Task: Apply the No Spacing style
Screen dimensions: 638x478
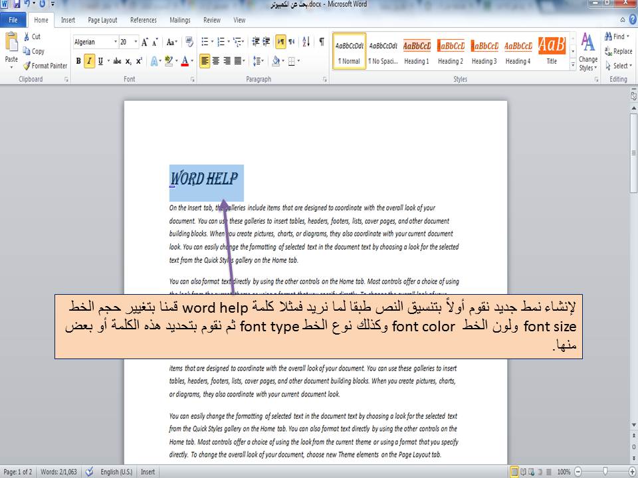Action: (x=383, y=52)
